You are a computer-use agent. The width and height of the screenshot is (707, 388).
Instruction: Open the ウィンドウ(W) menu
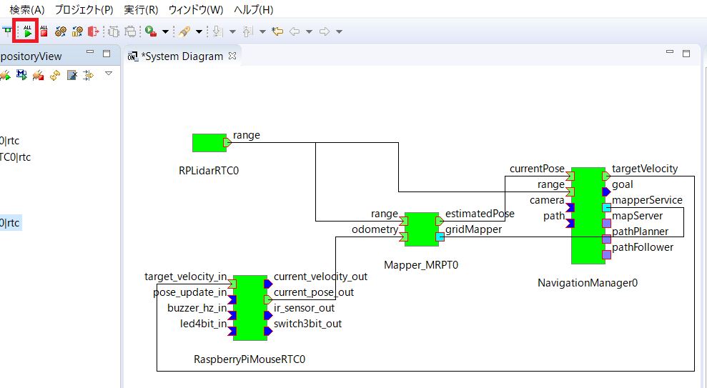(195, 10)
